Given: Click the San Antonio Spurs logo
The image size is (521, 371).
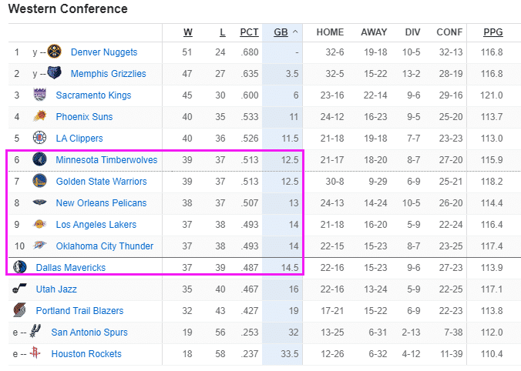Looking at the screenshot, I should (35, 333).
